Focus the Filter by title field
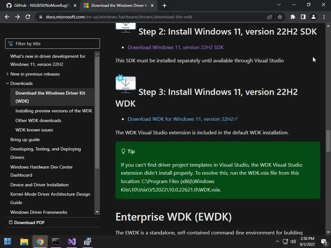The height and width of the screenshot is (248, 331). point(52,44)
